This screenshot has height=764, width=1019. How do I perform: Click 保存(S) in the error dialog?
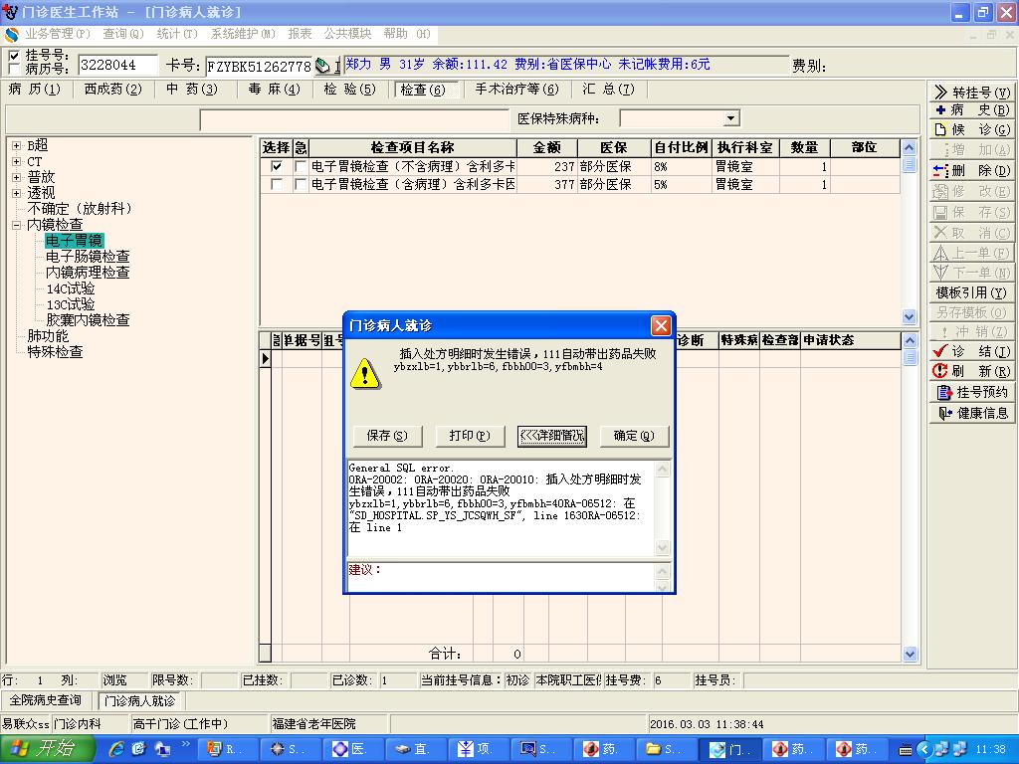[x=387, y=436]
